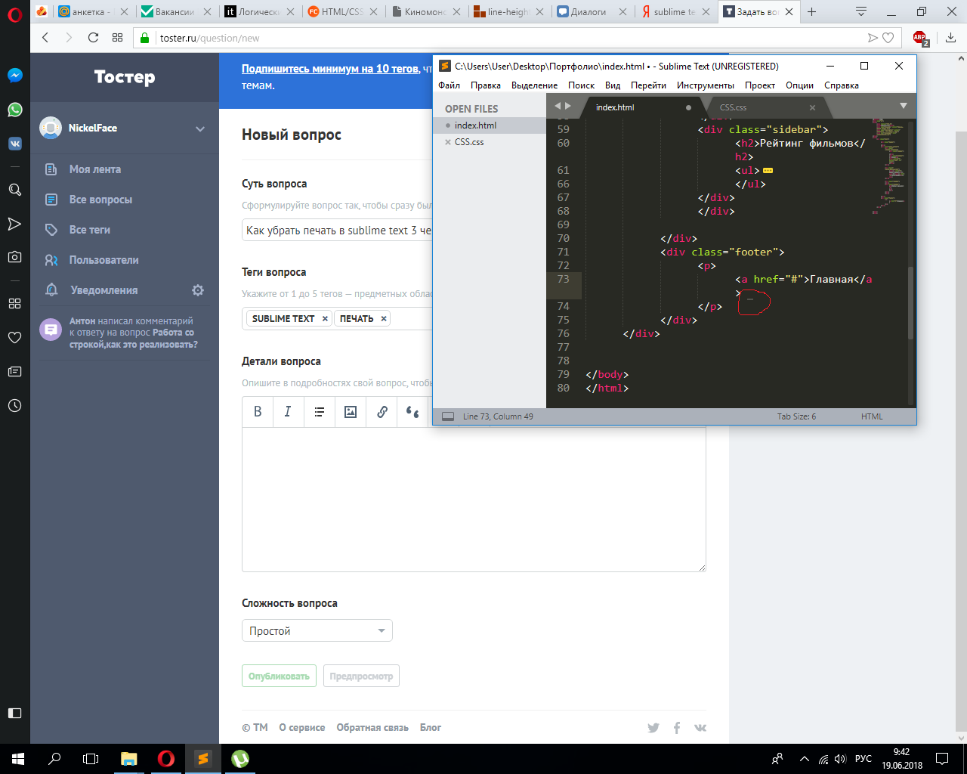Screen dimensions: 967x774
Task: Open Opera tab menu dropdown
Action: point(861,11)
